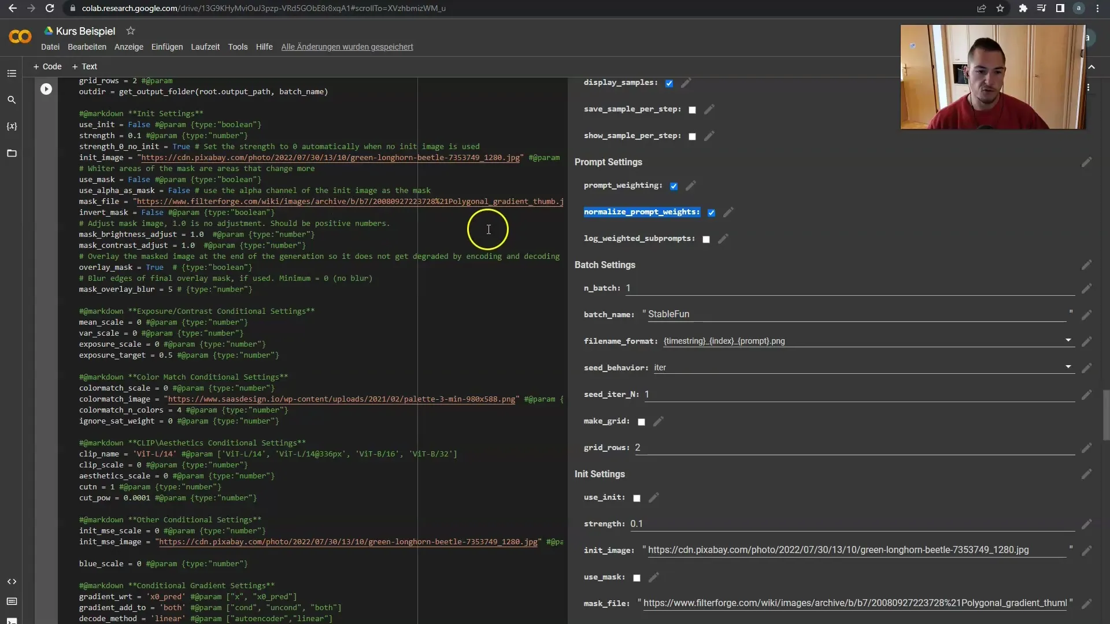This screenshot has width=1110, height=624.
Task: Open the Tools menu
Action: [238, 47]
